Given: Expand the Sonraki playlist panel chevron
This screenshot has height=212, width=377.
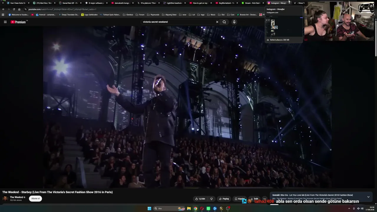Looking at the screenshot, I should pos(368,197).
